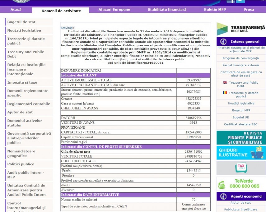
Task: Open Certificat atestare SEC link
Action: point(240,124)
